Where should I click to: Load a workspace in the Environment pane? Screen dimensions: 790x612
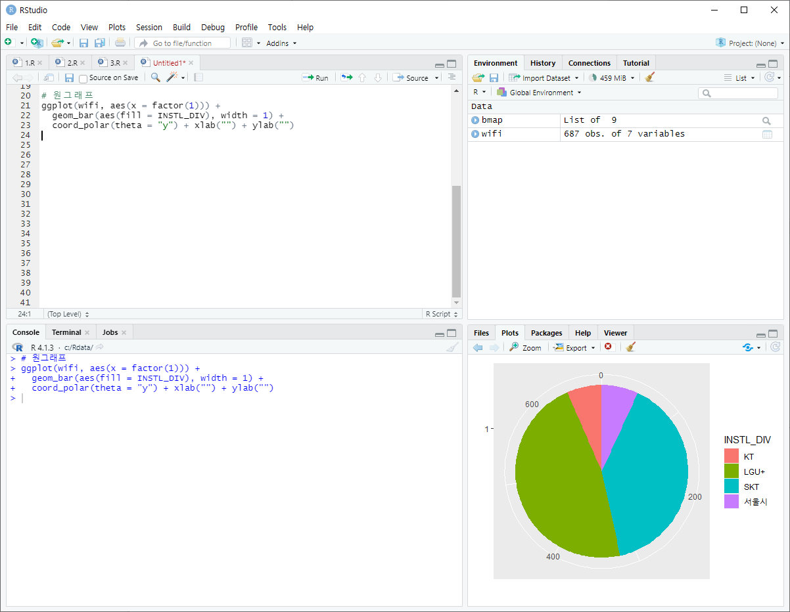click(x=478, y=77)
